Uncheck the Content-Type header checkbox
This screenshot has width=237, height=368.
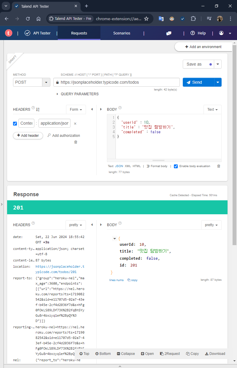pyautogui.click(x=15, y=123)
